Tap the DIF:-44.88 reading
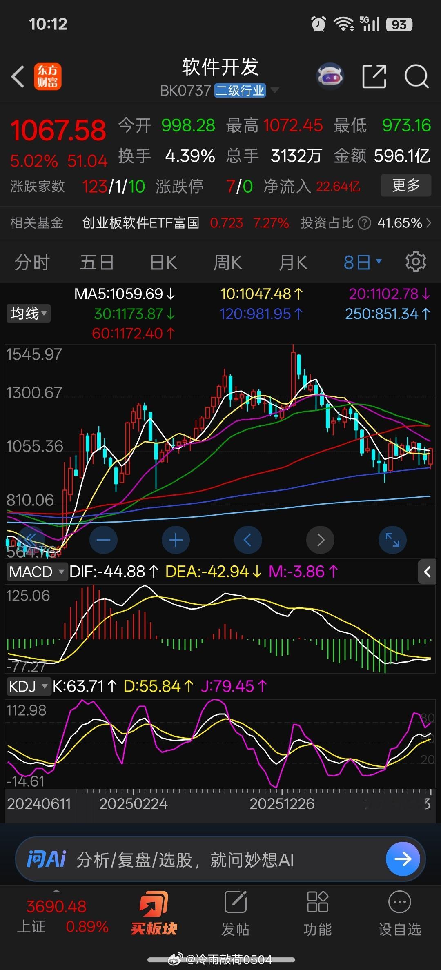Image resolution: width=441 pixels, height=970 pixels. click(114, 572)
